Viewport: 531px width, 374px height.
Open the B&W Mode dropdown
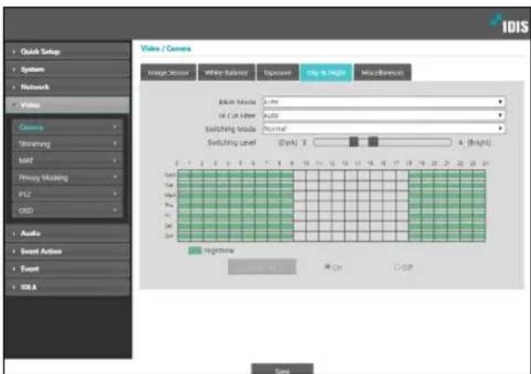click(384, 102)
